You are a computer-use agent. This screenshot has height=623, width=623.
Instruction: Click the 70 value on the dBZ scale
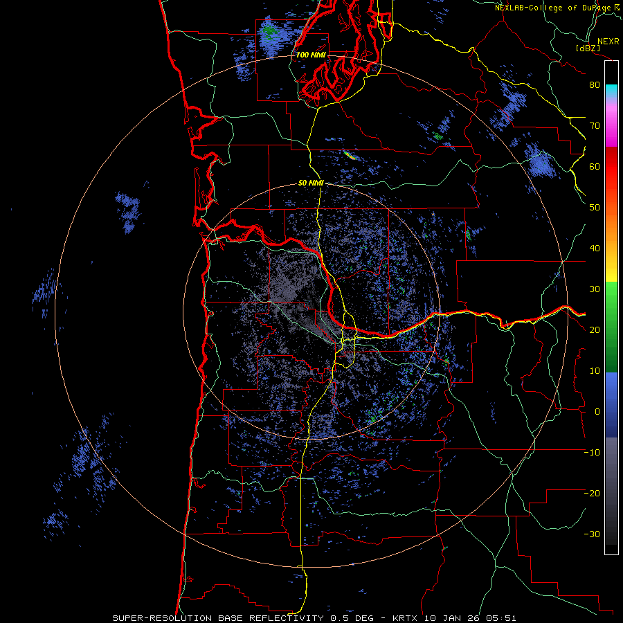[595, 126]
